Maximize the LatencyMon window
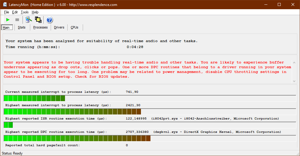The height and width of the screenshot is (156, 300). pyautogui.click(x=279, y=5)
